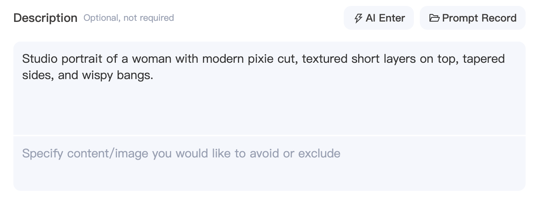Click the "Optional, not required" hint text

pyautogui.click(x=129, y=18)
